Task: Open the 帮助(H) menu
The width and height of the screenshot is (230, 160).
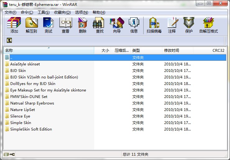Action: 99,12
